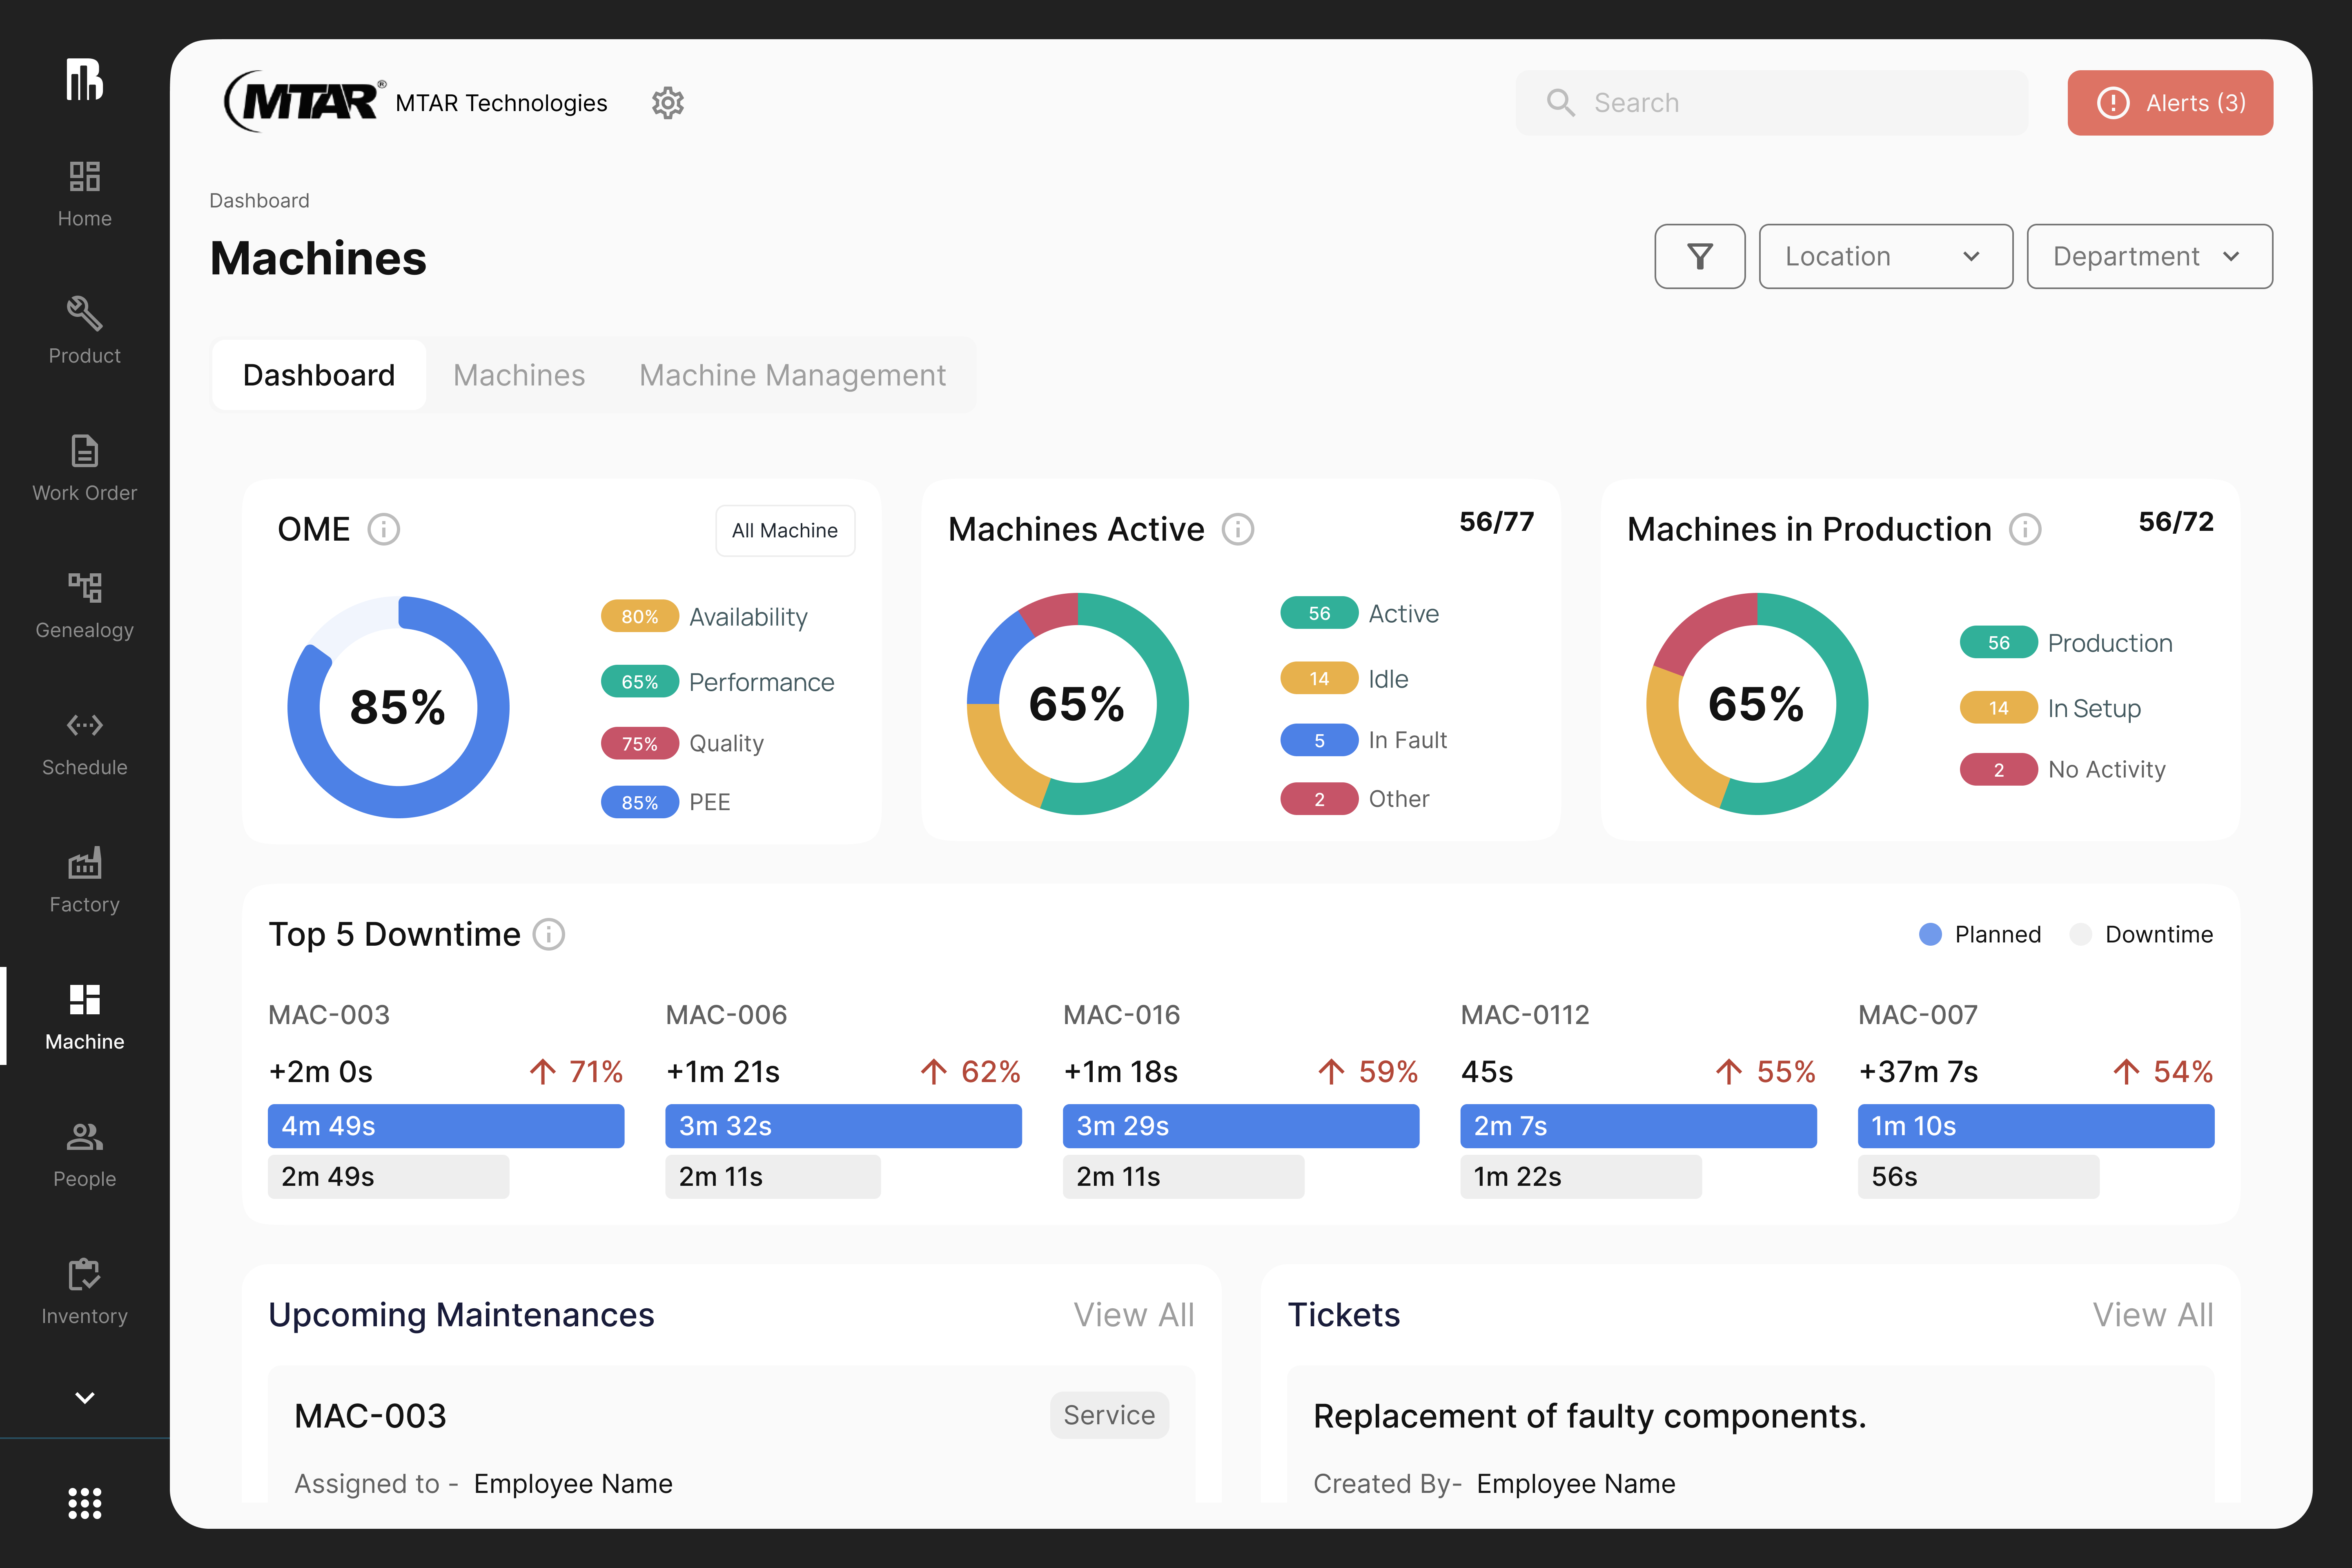View all upcoming maintenances
Image resolution: width=2352 pixels, height=1568 pixels.
coord(1134,1314)
